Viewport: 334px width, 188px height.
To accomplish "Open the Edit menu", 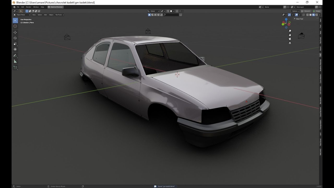I will pos(23,7).
